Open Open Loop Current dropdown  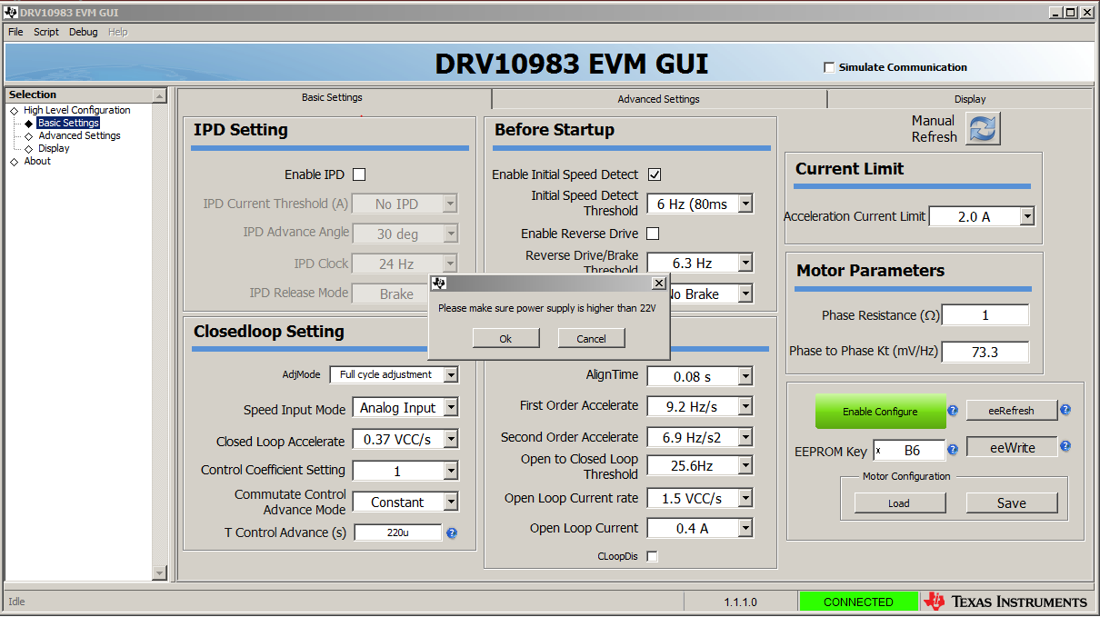coord(745,528)
